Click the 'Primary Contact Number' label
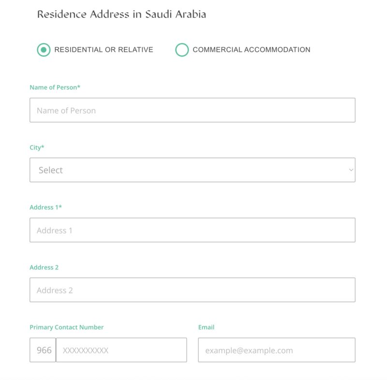Image resolution: width=387 pixels, height=380 pixels. click(x=66, y=327)
